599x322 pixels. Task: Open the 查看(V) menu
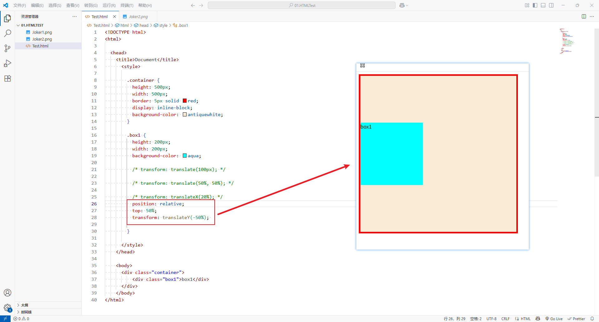[x=73, y=5]
